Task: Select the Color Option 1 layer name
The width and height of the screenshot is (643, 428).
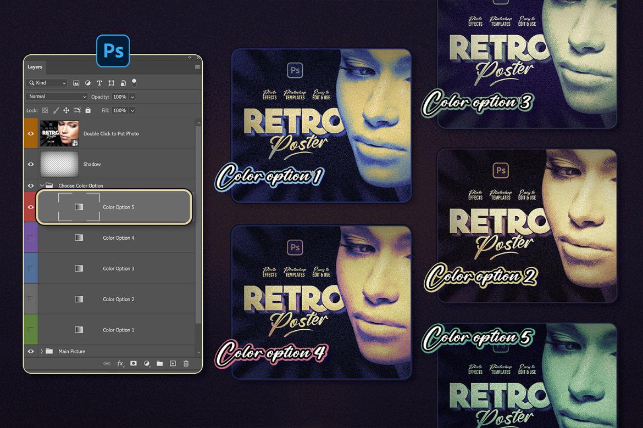Action: (x=119, y=330)
